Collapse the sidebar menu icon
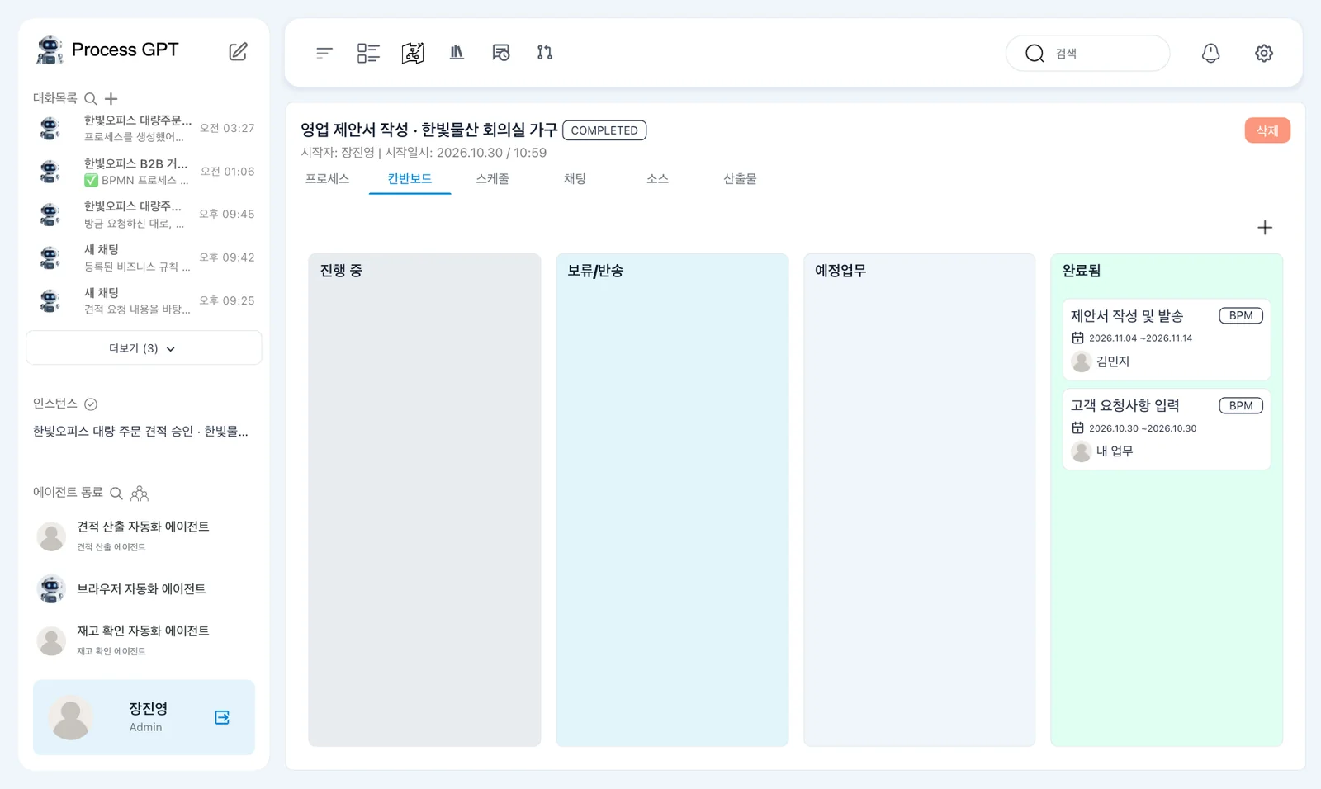 tap(324, 53)
